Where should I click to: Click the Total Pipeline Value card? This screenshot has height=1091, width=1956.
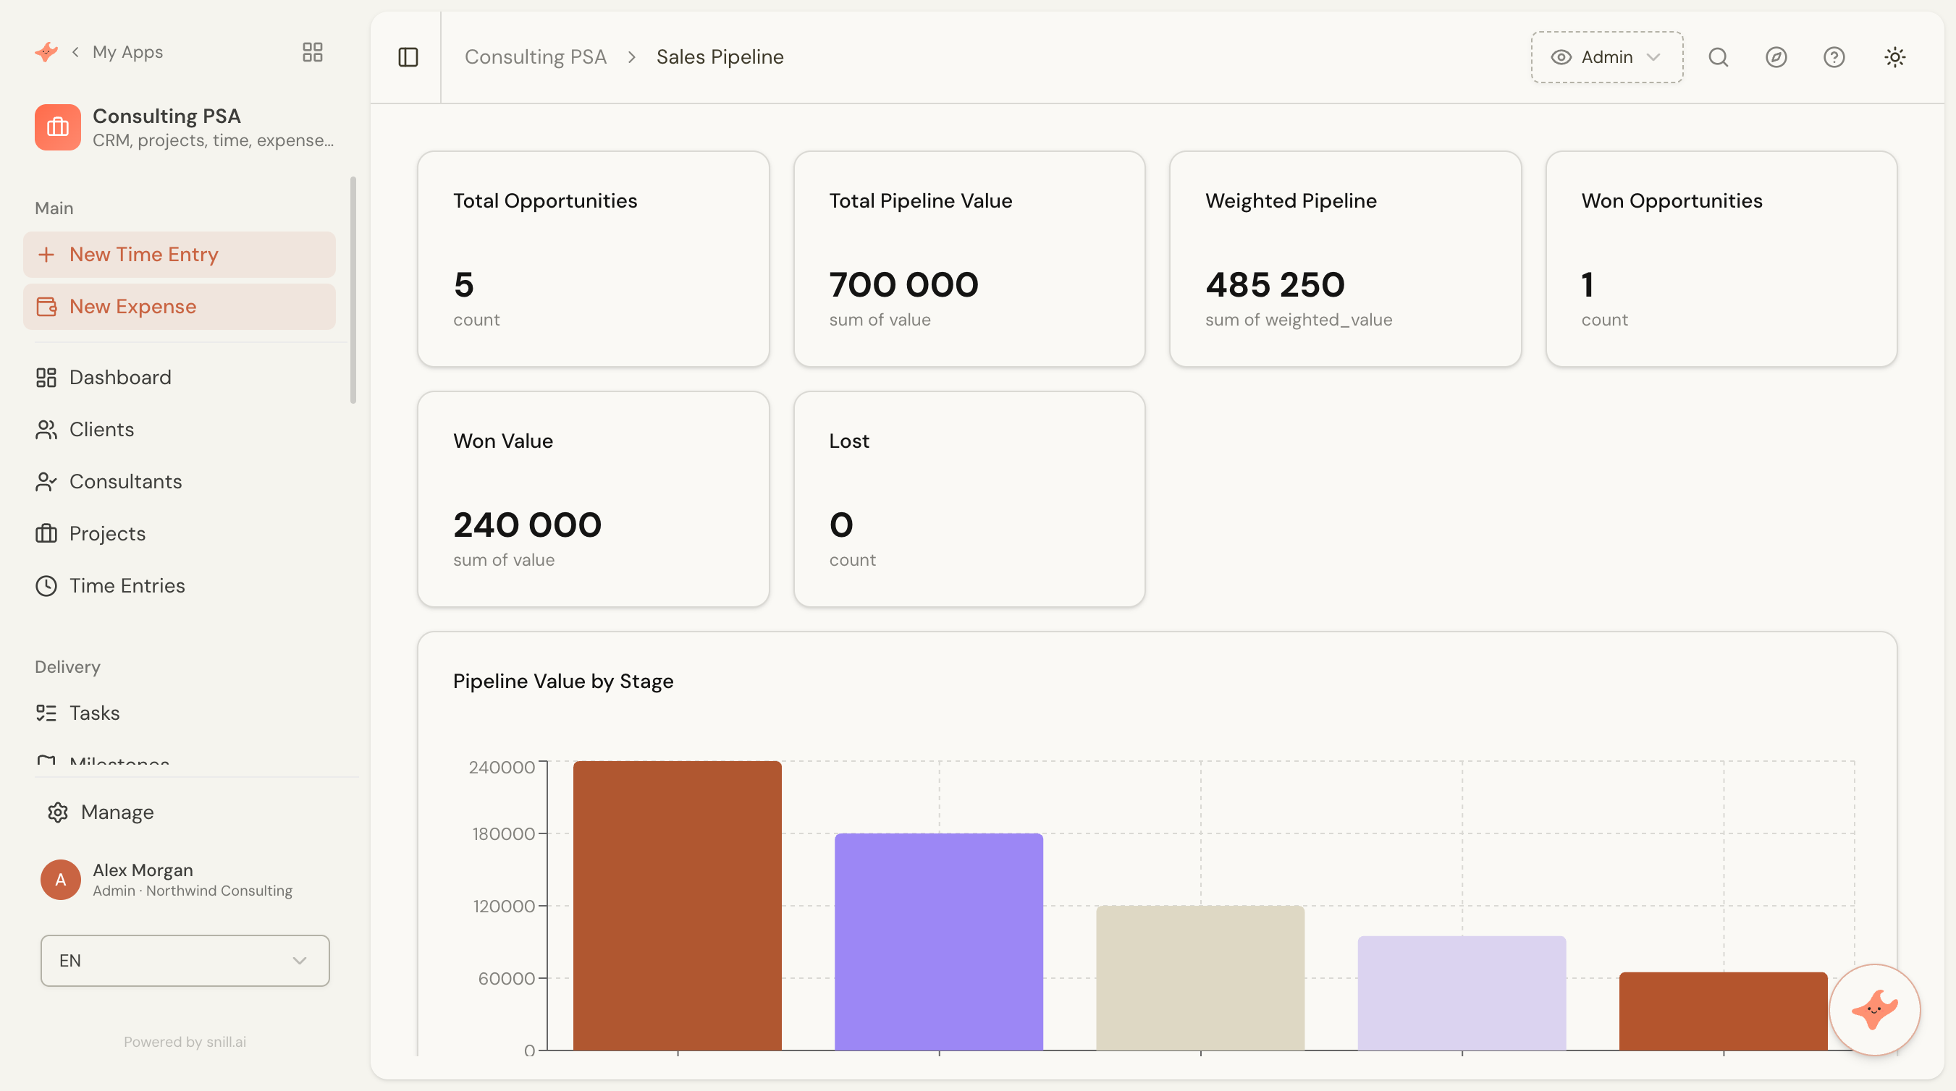969,259
